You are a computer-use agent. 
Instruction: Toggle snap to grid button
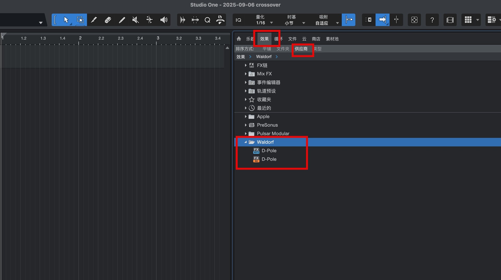click(x=349, y=20)
